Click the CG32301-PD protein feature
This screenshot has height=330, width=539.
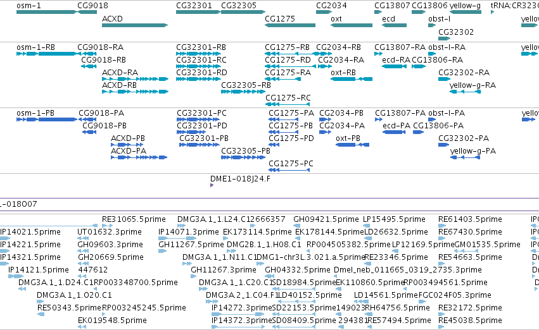point(191,132)
